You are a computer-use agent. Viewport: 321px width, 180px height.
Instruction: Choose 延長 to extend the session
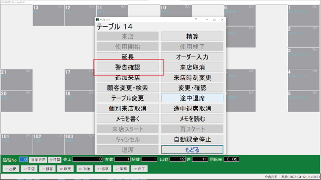pyautogui.click(x=128, y=57)
